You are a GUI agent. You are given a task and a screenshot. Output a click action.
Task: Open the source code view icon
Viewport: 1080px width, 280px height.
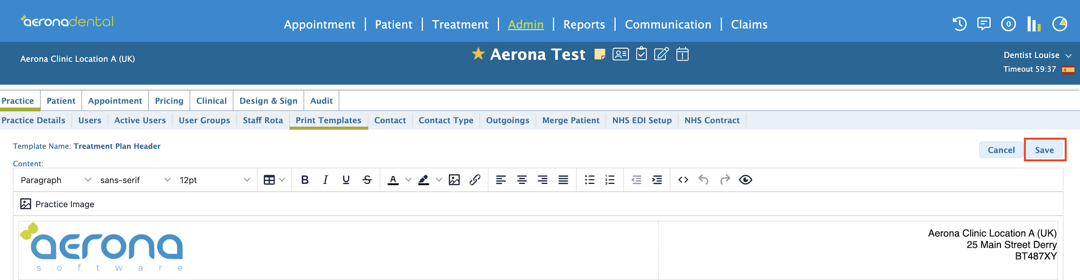(683, 180)
